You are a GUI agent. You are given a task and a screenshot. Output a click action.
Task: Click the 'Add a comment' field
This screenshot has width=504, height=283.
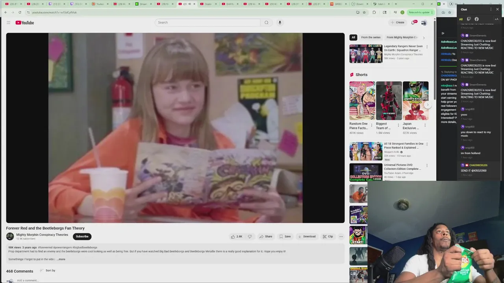coord(28,280)
